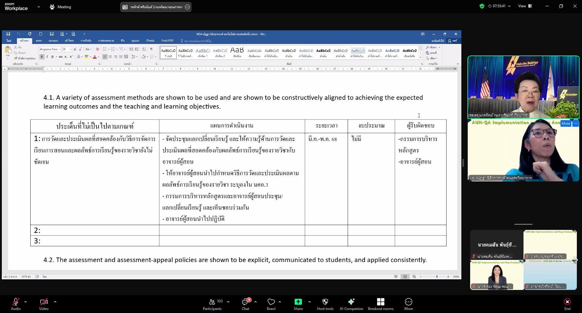Screen dimensions: 582x313
Task: Open the iThesis ribbon tab
Action: tap(150, 41)
